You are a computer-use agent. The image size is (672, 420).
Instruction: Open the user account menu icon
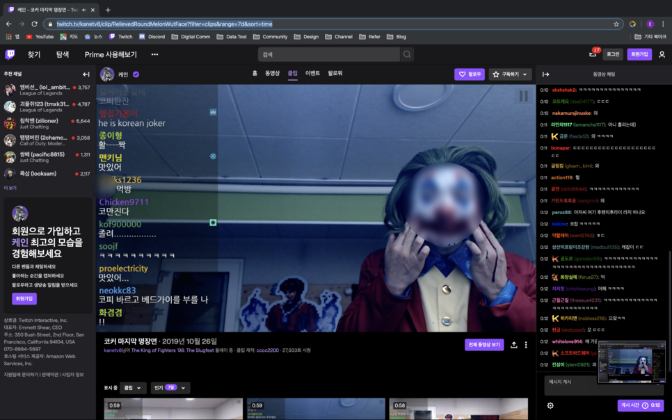point(662,54)
